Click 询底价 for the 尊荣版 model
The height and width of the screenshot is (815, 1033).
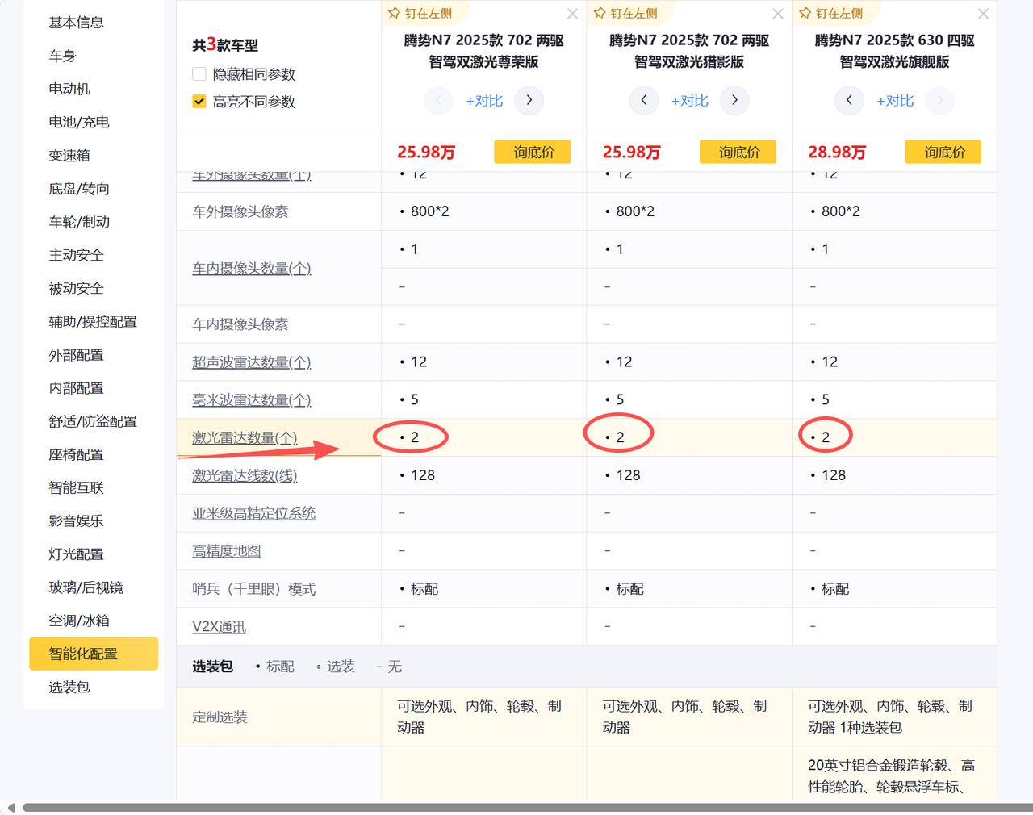pyautogui.click(x=533, y=152)
